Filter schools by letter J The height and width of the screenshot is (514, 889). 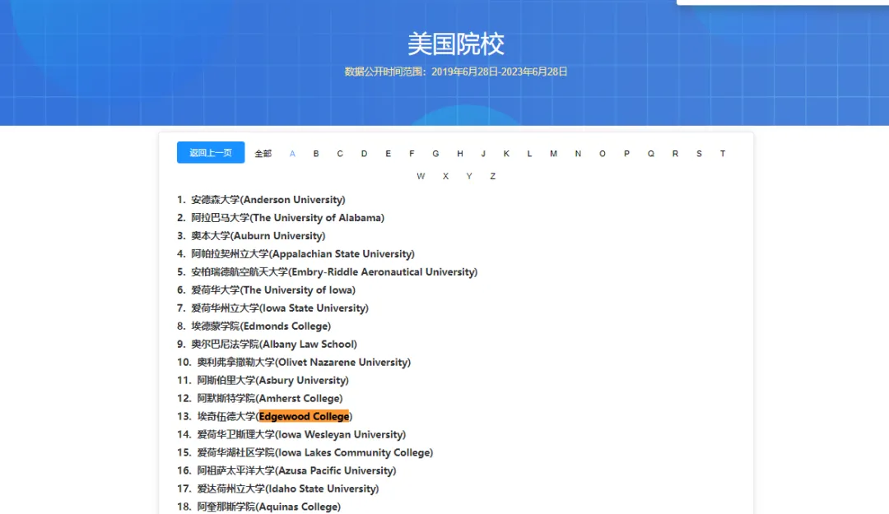483,154
